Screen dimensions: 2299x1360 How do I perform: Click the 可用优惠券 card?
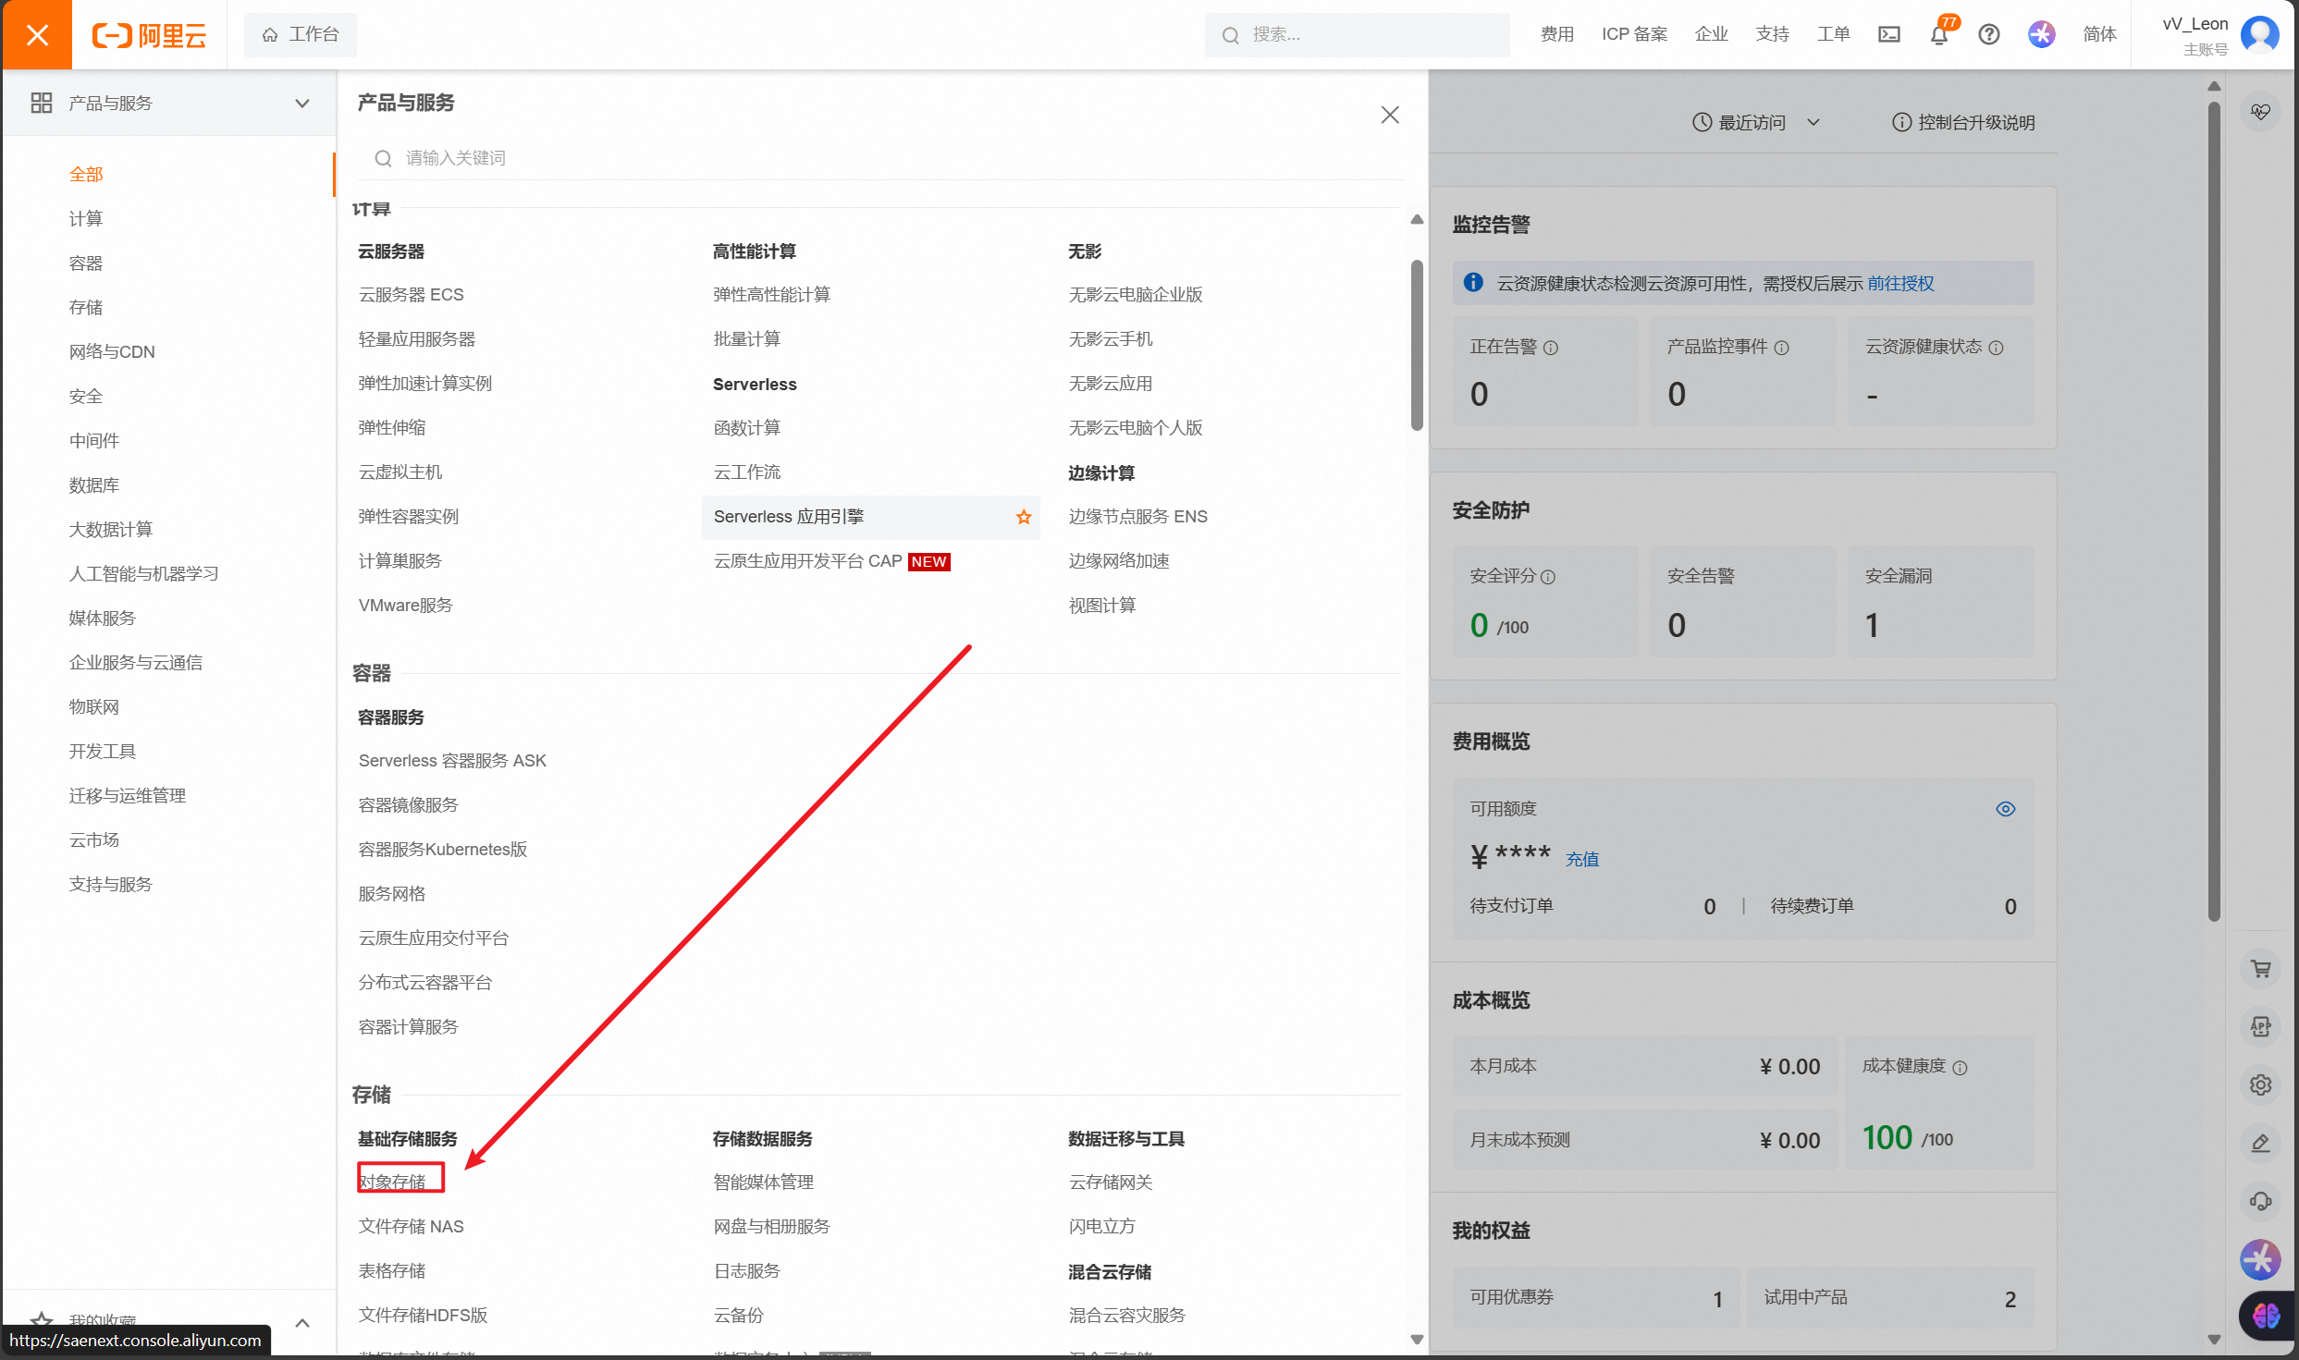1596,1297
